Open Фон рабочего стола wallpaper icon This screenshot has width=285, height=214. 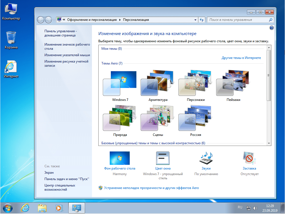[120, 158]
